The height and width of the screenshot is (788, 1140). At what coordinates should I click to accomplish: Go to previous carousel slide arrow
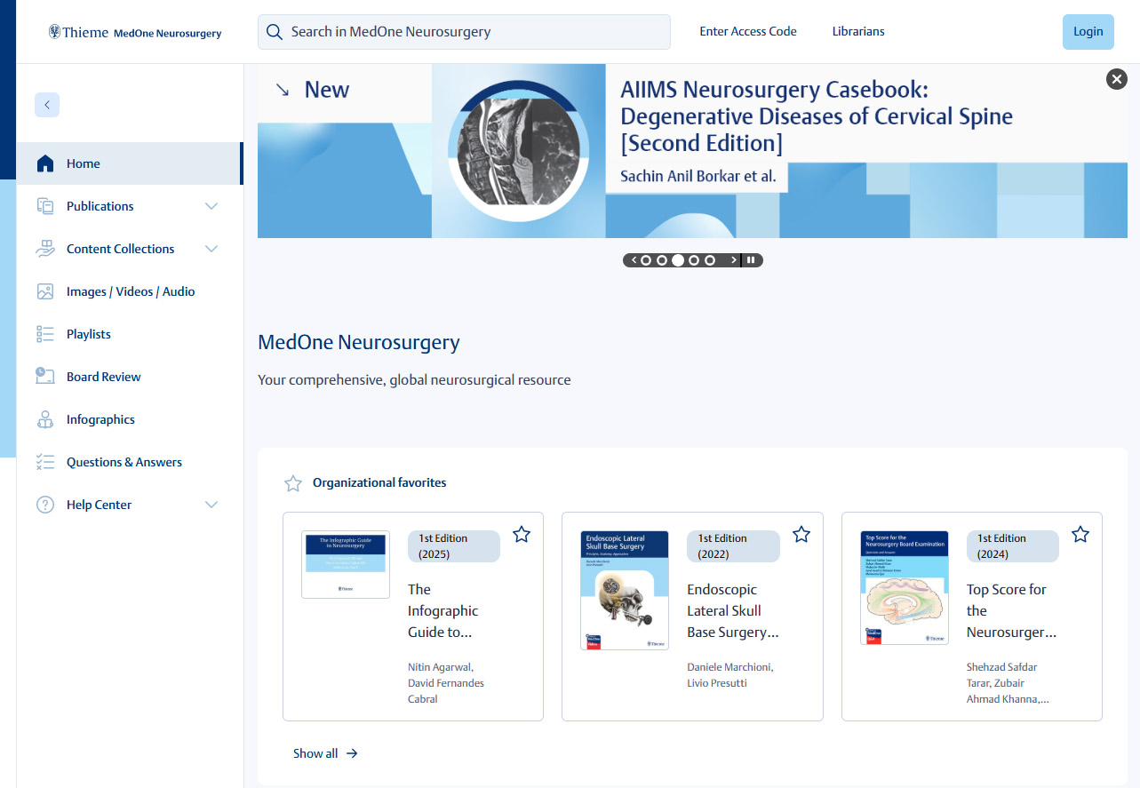(633, 260)
